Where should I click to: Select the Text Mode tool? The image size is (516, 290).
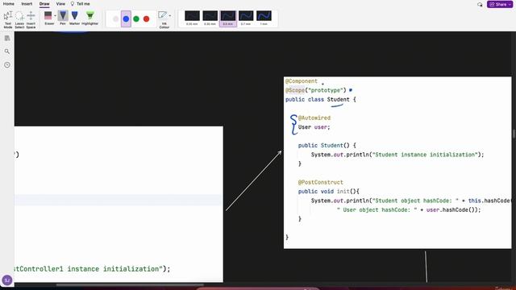point(8,19)
